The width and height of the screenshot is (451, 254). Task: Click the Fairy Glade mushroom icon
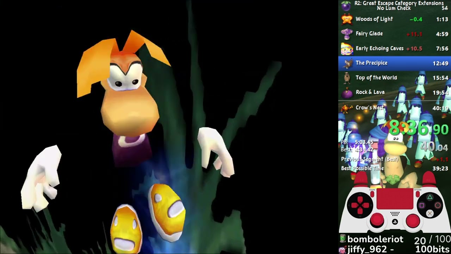347,34
